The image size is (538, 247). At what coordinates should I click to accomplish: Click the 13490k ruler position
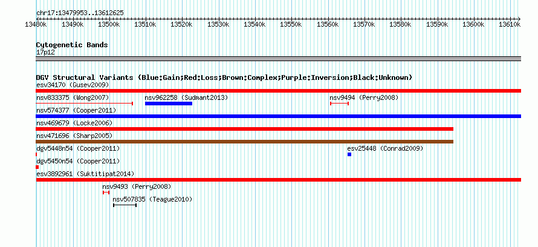73,24
